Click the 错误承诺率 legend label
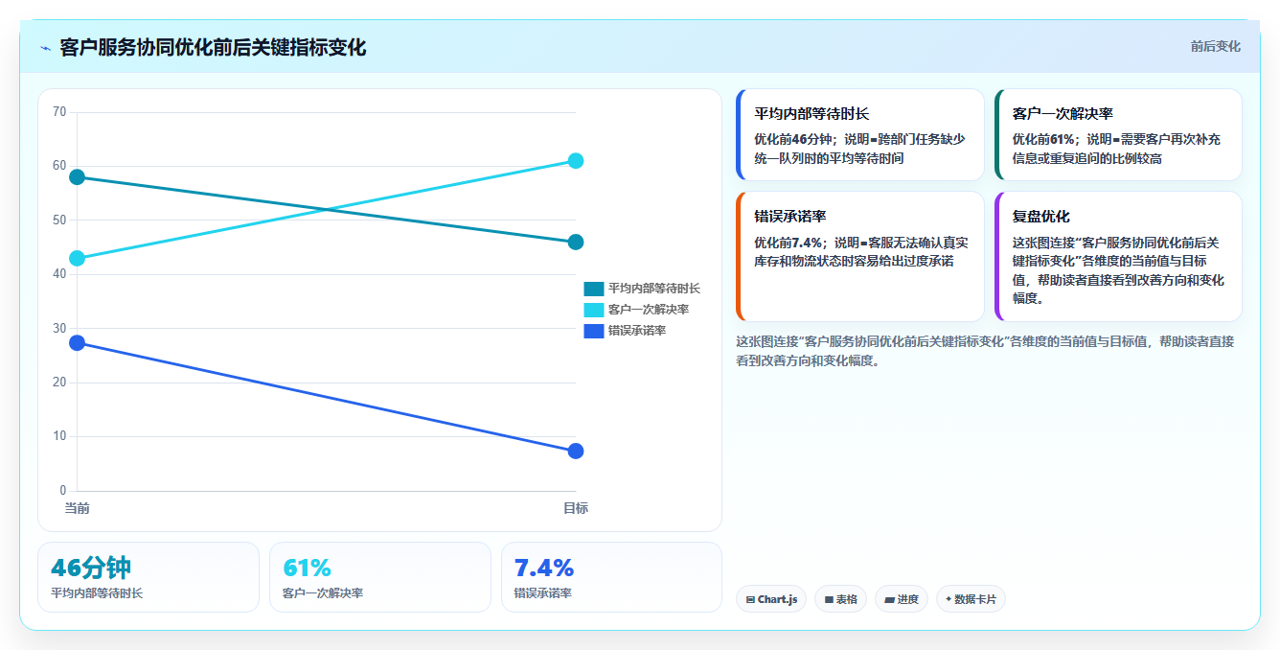Image resolution: width=1280 pixels, height=650 pixels. coord(637,331)
